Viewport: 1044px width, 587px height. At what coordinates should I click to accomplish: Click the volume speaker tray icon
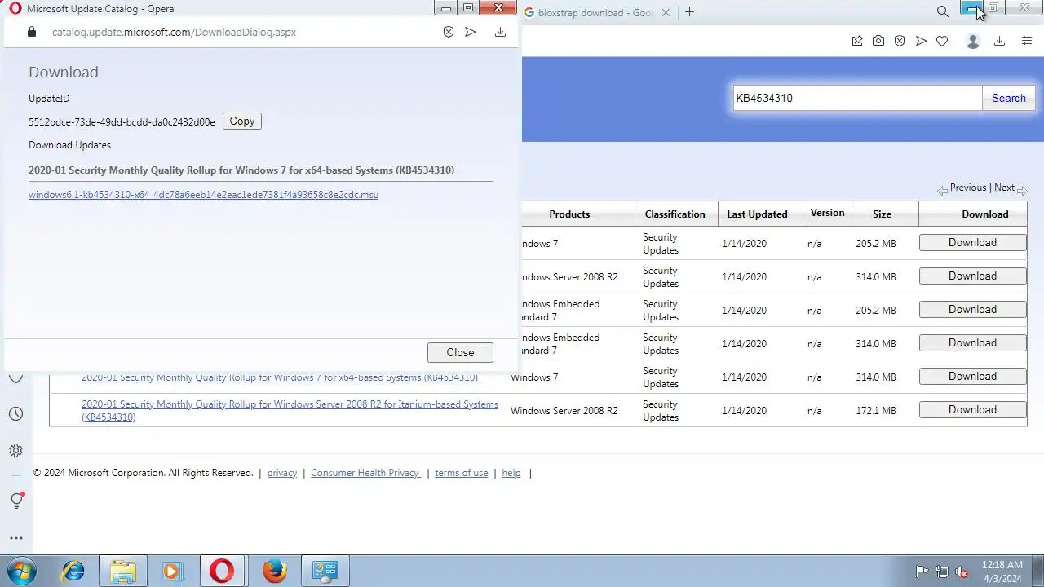click(x=962, y=572)
